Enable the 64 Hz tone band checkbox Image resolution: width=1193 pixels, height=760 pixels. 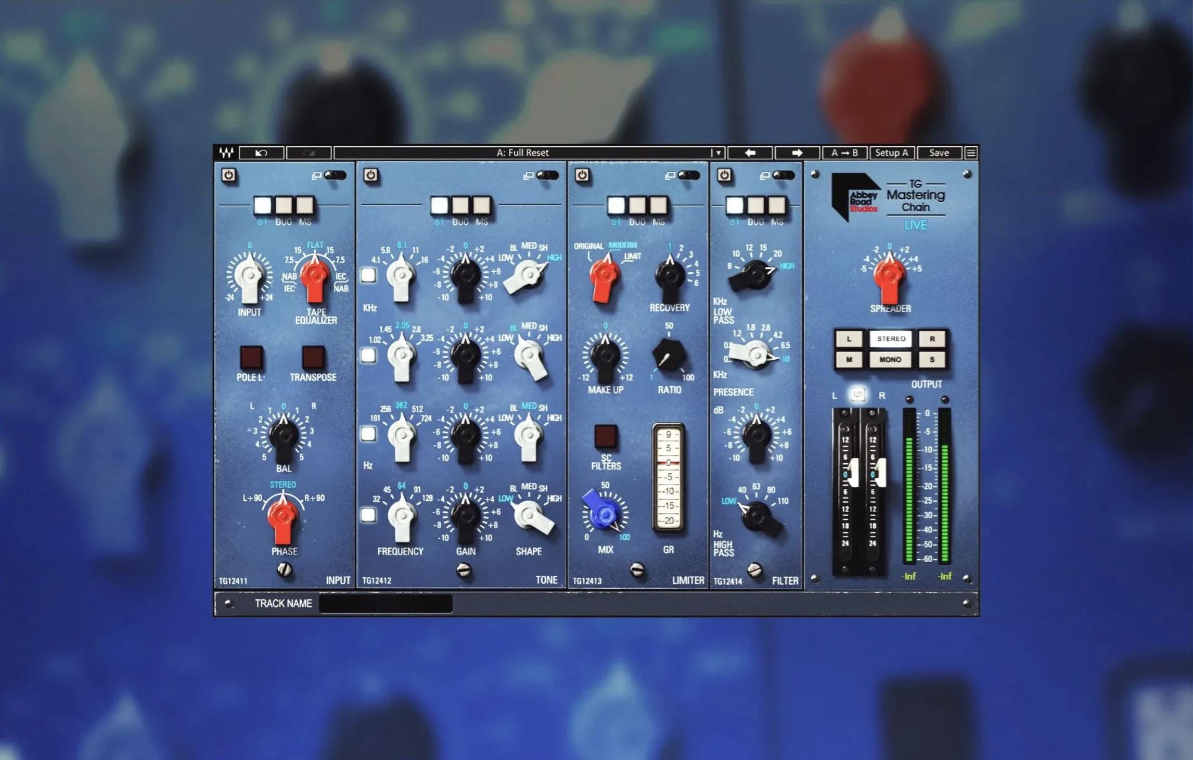tap(368, 515)
